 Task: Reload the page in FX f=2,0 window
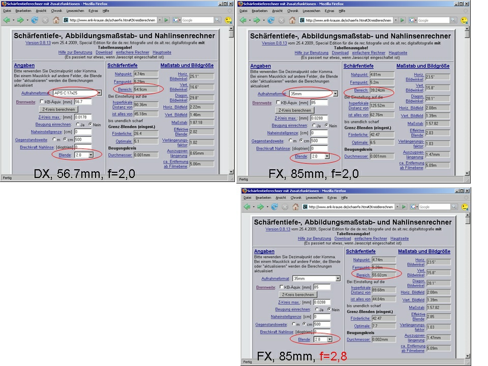(271, 20)
